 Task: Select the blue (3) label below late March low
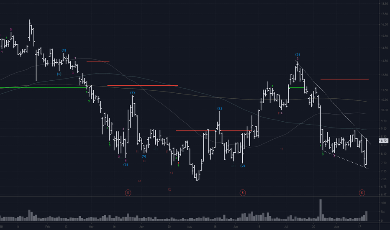coord(126,165)
